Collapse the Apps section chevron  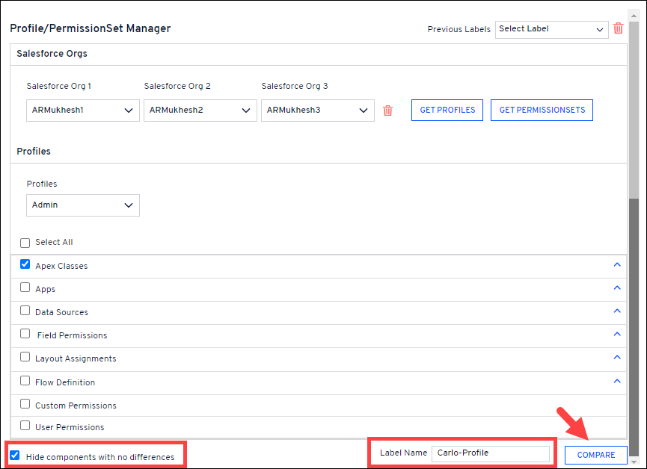tap(617, 288)
